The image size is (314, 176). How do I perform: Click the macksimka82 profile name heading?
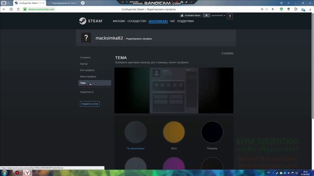(x=109, y=38)
